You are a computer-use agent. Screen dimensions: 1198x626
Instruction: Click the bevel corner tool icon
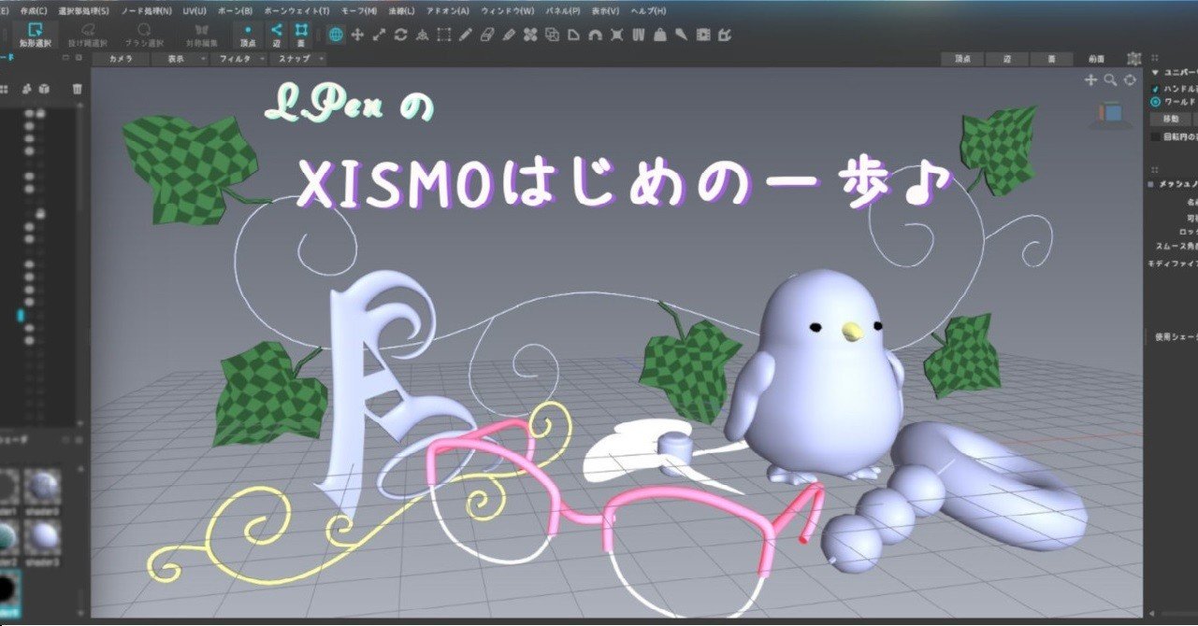coord(573,35)
